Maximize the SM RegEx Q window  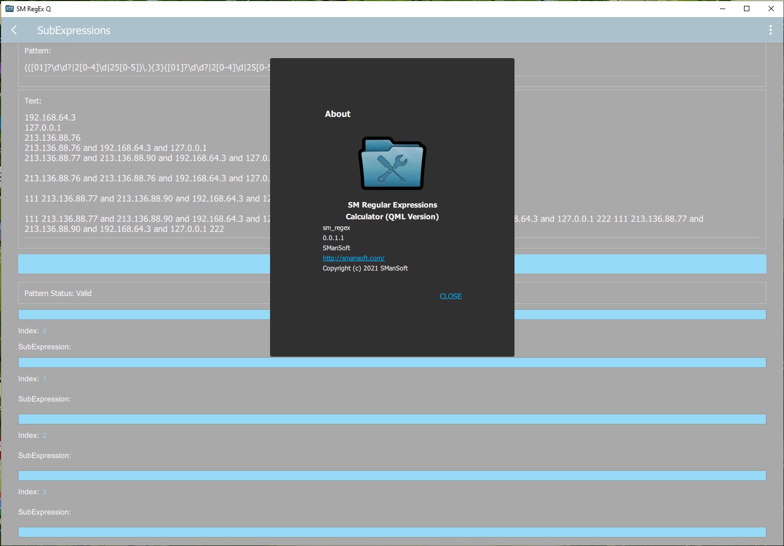(747, 9)
